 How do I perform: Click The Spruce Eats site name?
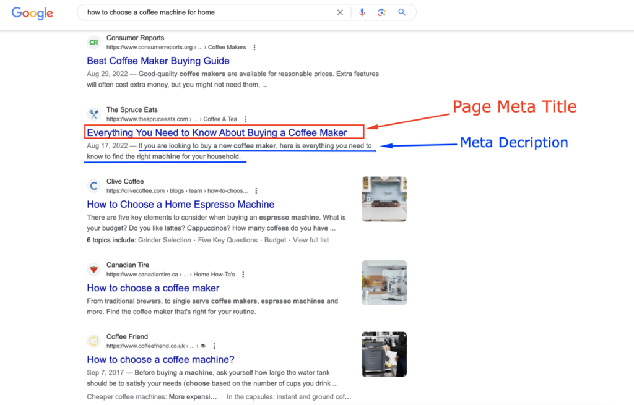point(132,109)
